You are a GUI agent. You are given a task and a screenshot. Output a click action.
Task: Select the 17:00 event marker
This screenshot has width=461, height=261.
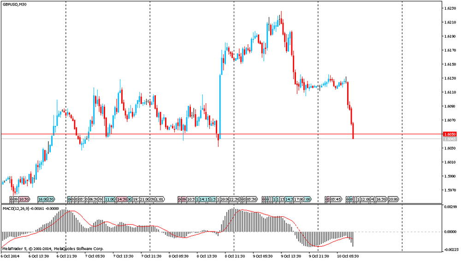(x=299, y=199)
